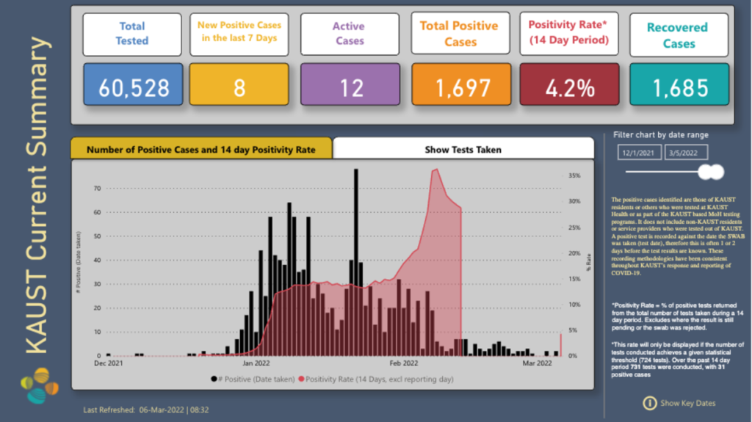Click the orange Total Positive Cases 1,697 card

[x=460, y=88]
